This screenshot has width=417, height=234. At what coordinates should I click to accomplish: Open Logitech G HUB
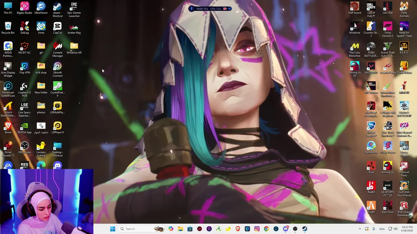click(x=24, y=90)
